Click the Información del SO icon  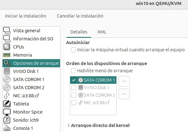[7, 39]
